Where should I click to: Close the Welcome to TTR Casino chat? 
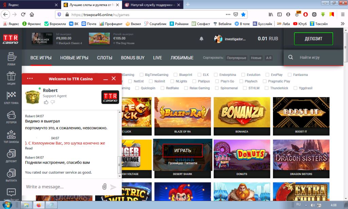(114, 79)
